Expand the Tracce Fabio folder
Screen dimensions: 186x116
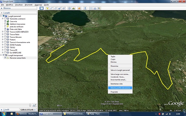(3, 34)
